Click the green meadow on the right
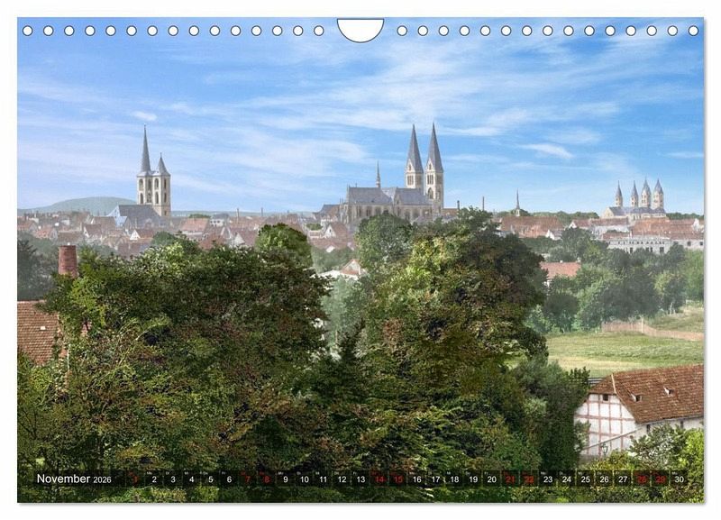This screenshot has height=520, width=721. 622,350
